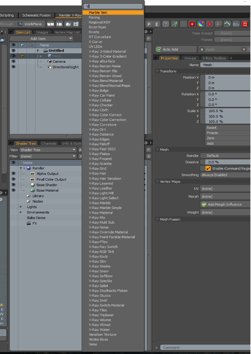Image resolution: width=251 pixels, height=354 pixels.
Task: Click the green curve tool icon
Action: pyautogui.click(x=174, y=24)
